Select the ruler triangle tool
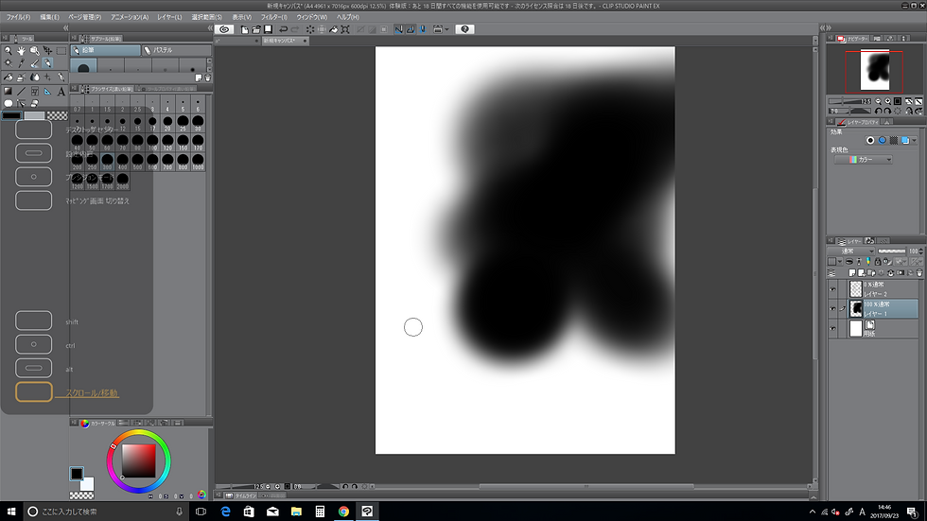Screen dimensions: 927x521 (47, 91)
